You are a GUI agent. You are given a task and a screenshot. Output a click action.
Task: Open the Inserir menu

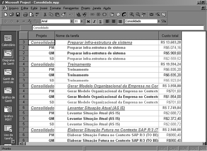point(44,8)
